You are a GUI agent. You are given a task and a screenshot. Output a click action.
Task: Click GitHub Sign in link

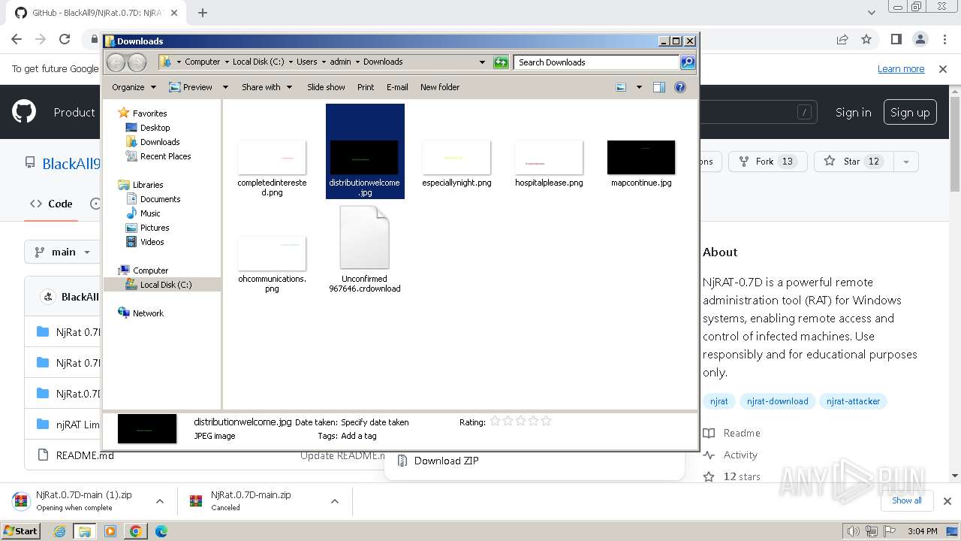854,113
